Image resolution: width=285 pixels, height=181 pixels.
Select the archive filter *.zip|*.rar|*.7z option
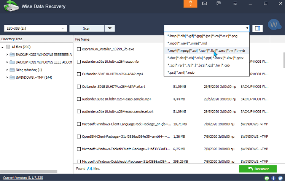coord(207,65)
